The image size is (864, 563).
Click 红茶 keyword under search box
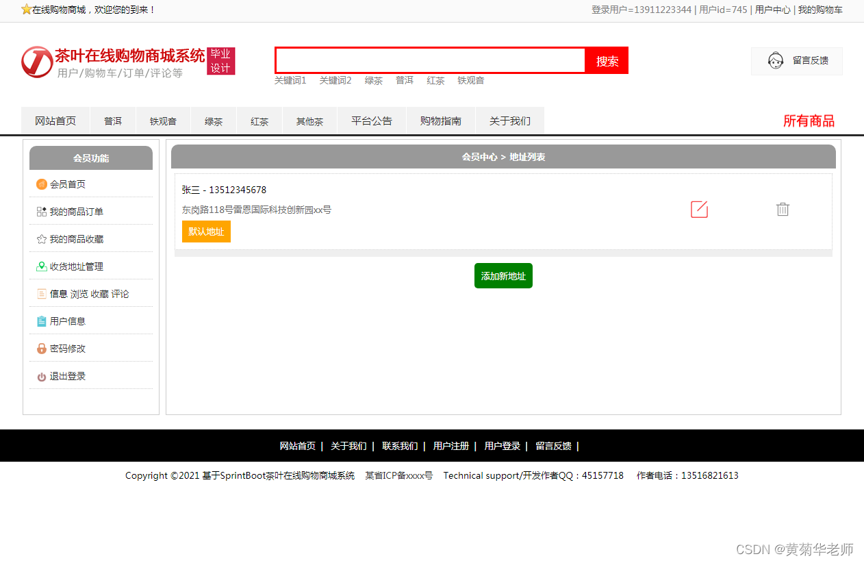436,80
